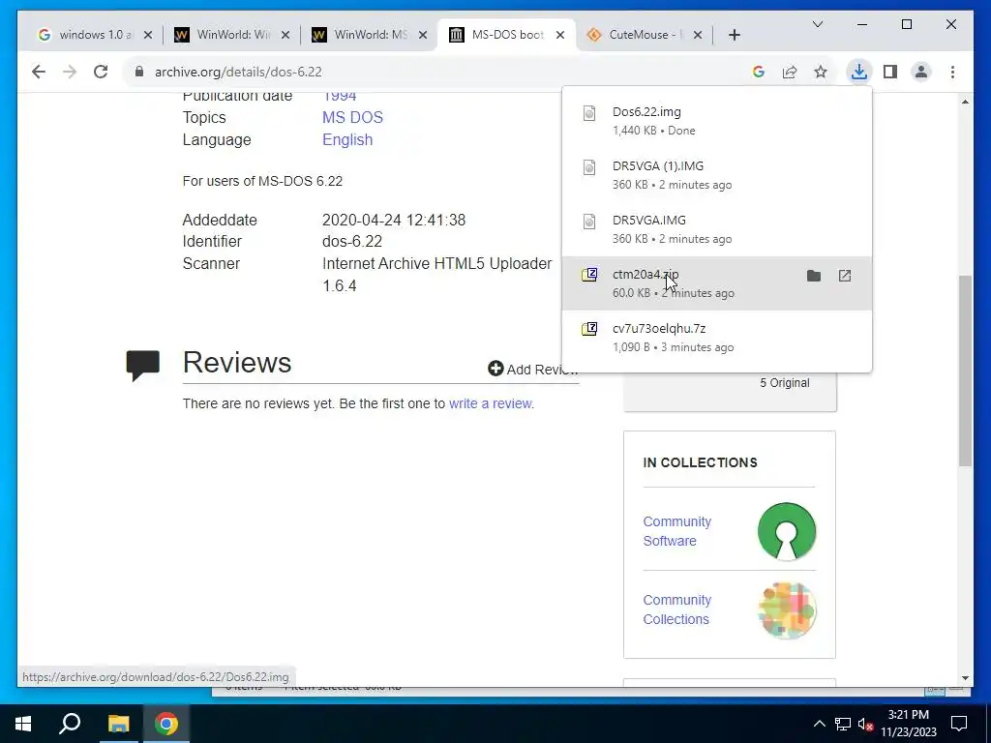
Task: Show ctm20a4.zip in folder
Action: tap(814, 276)
